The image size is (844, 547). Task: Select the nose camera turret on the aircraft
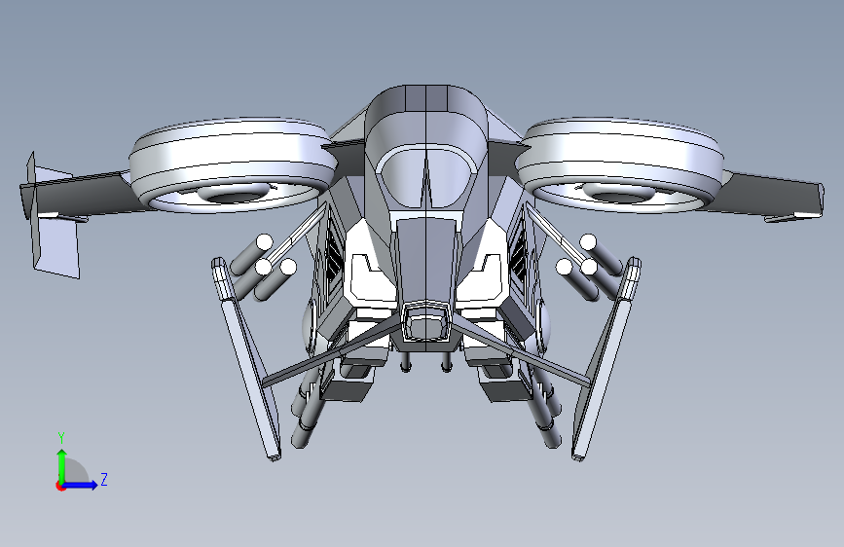426,321
